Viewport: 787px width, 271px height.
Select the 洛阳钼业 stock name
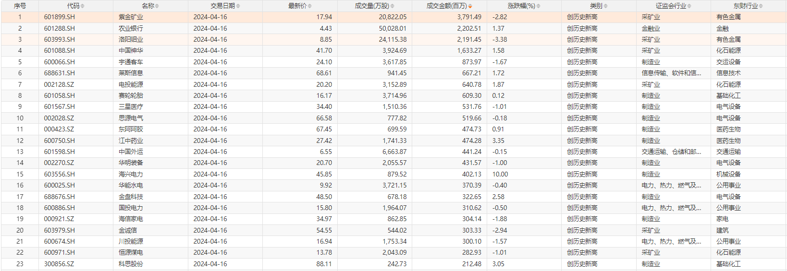pos(131,39)
